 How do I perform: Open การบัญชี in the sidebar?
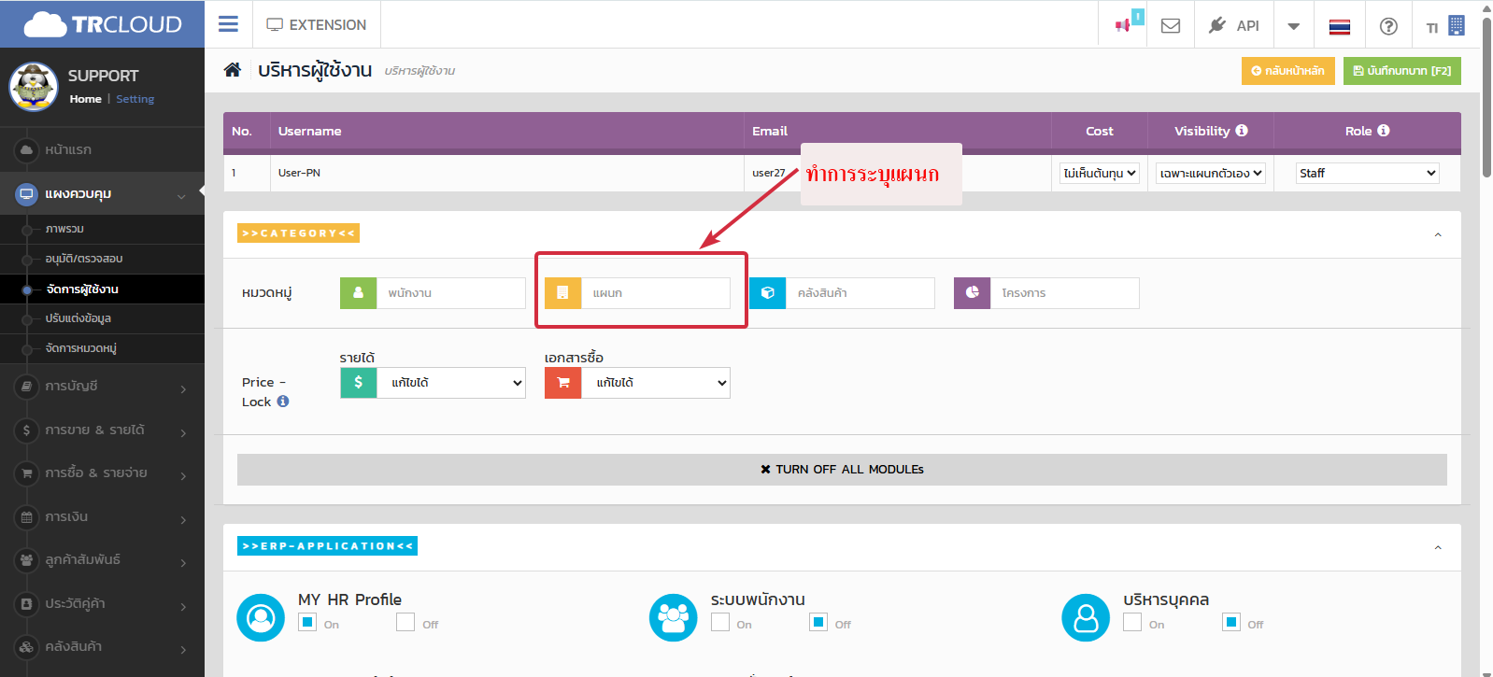tap(102, 387)
